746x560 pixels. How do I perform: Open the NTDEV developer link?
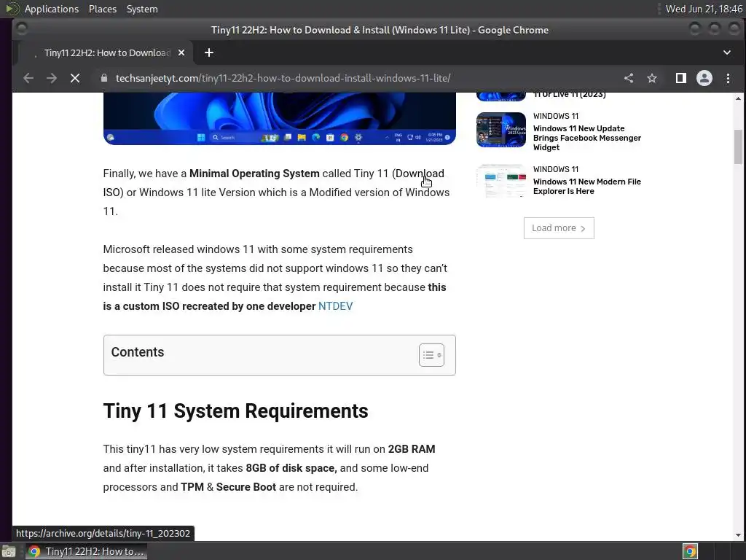pyautogui.click(x=335, y=306)
